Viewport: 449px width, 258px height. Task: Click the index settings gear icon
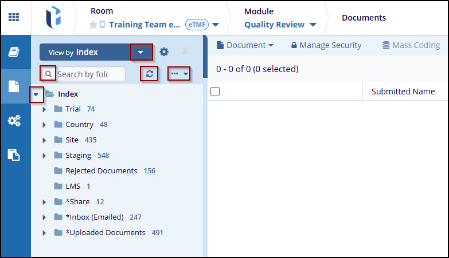coord(164,52)
